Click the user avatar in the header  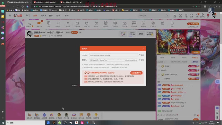pos(214,16)
